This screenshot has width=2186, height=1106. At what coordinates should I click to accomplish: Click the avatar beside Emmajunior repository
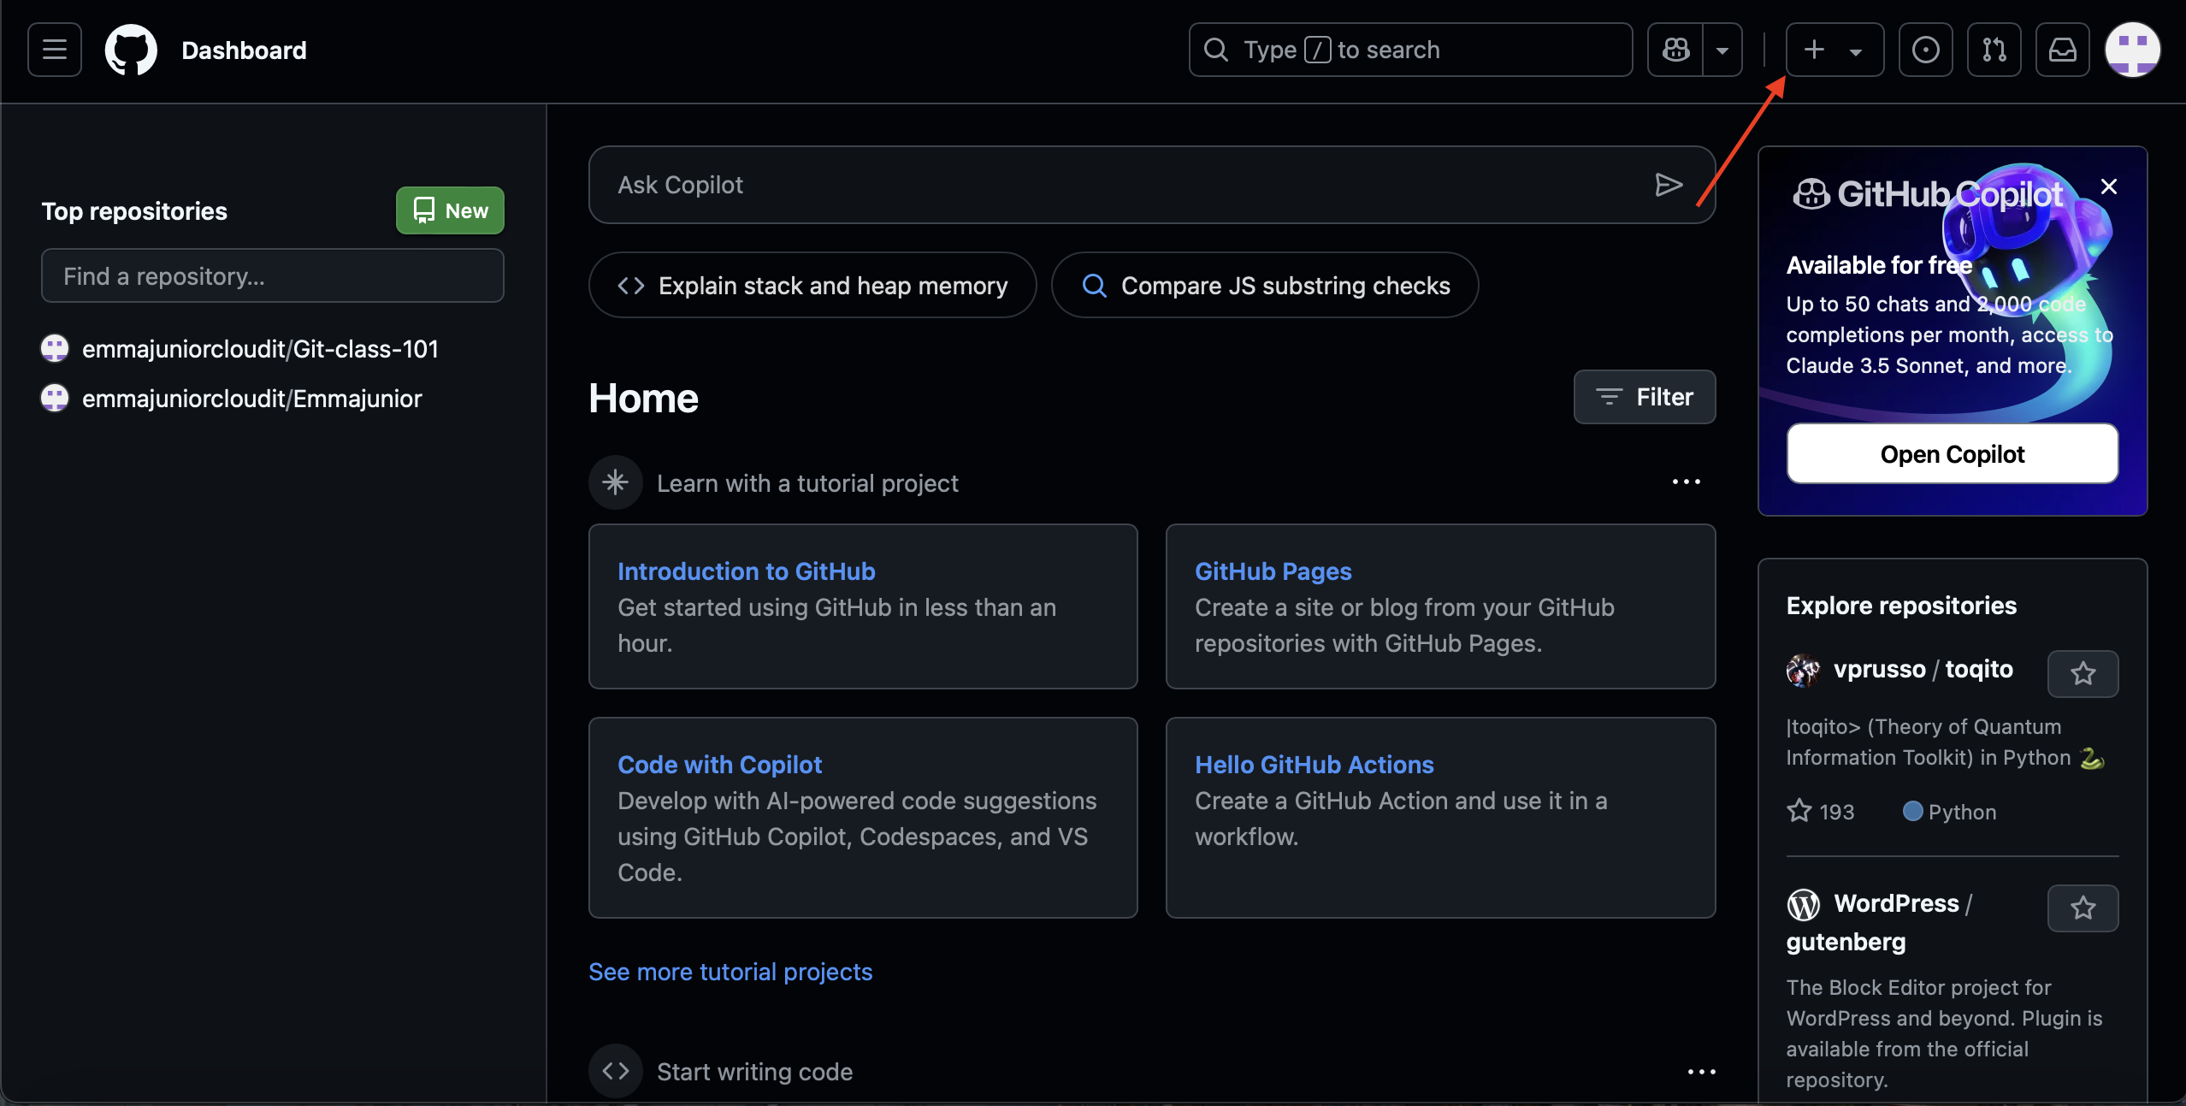(x=55, y=398)
